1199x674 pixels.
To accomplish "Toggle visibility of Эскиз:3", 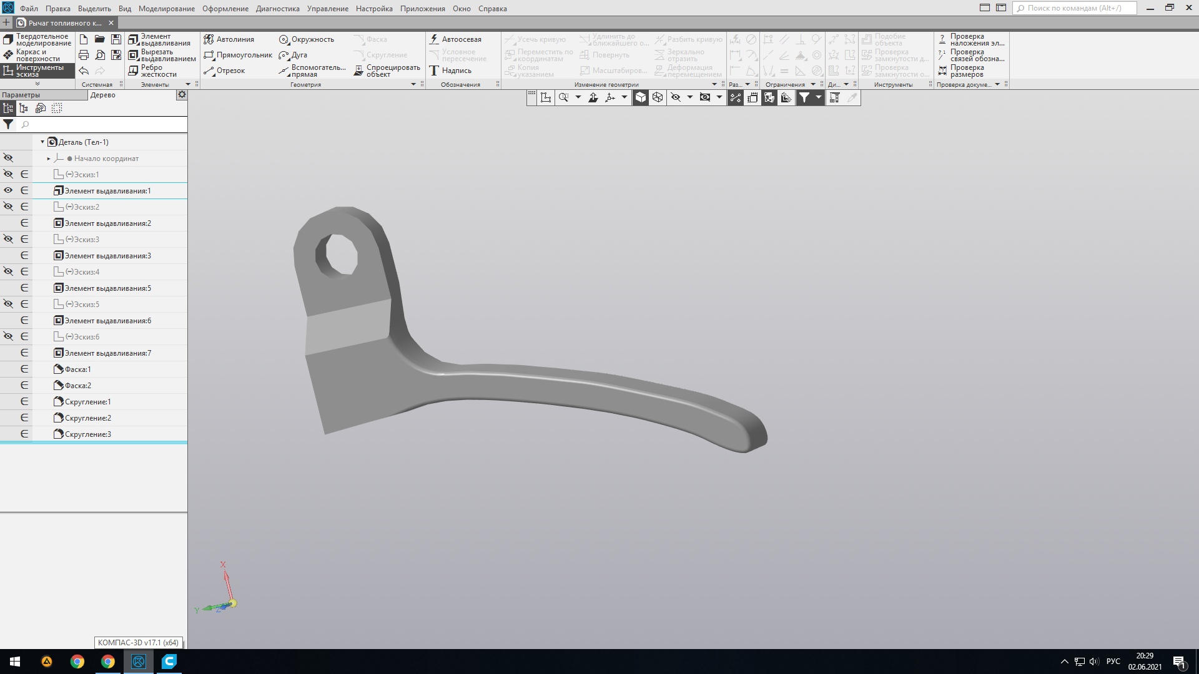I will pos(8,239).
